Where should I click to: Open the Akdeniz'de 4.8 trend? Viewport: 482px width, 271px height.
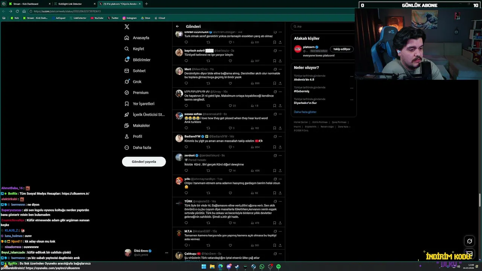tap(304, 79)
